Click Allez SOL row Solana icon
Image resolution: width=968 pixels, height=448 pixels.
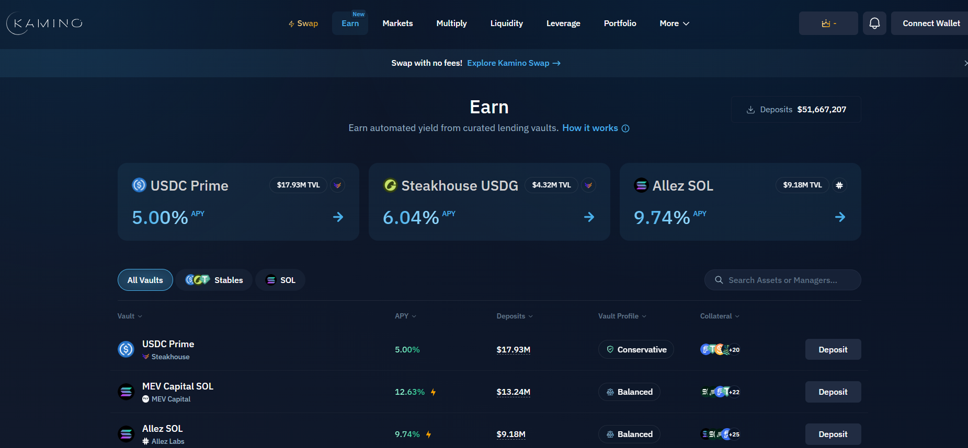[x=126, y=434]
